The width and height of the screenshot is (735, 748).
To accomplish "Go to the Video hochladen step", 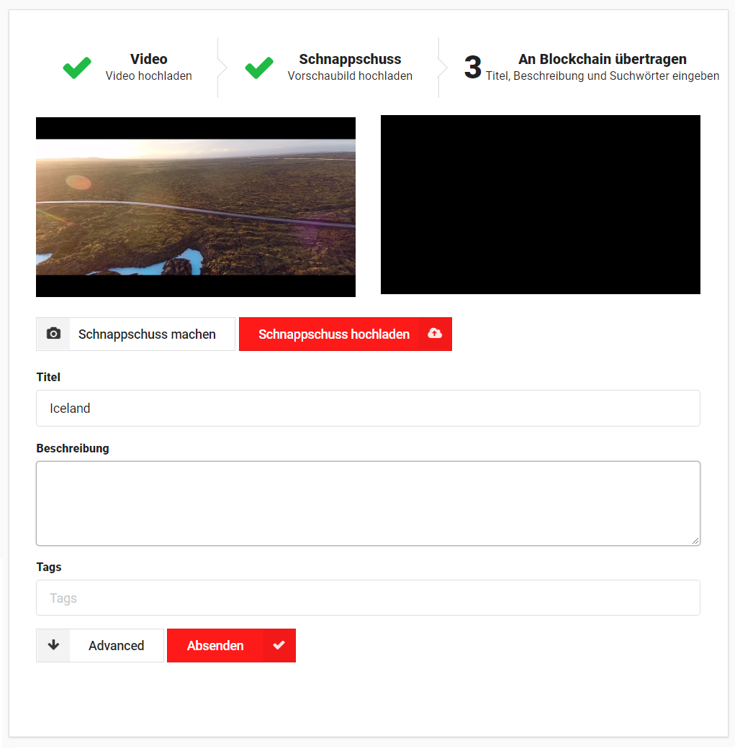I will 148,68.
